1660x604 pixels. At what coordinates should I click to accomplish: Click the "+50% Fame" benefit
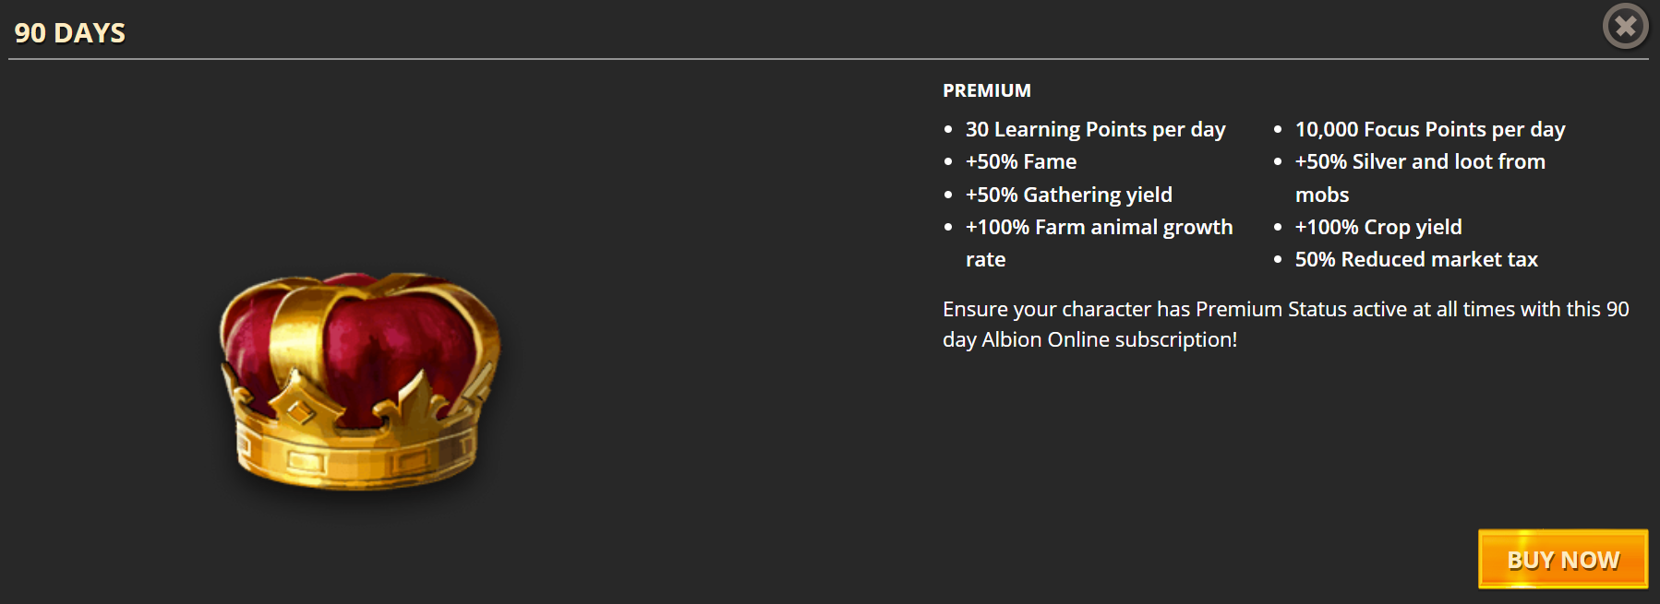click(1021, 162)
